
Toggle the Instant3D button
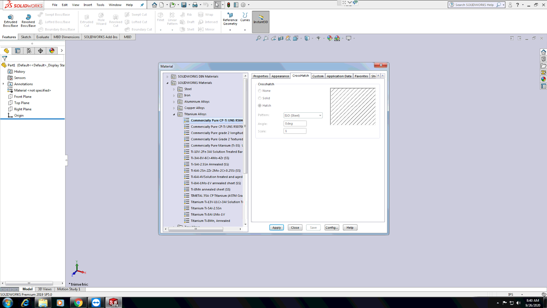click(x=261, y=22)
